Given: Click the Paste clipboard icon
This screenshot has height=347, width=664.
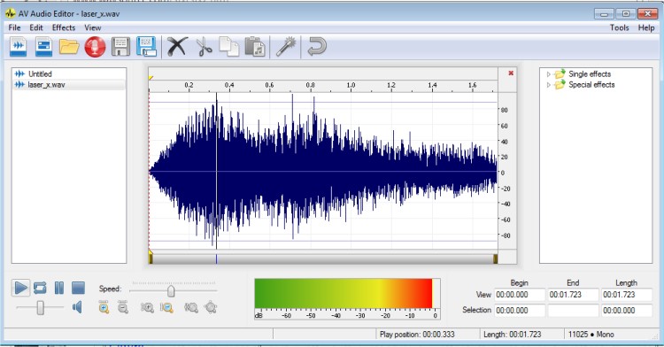Looking at the screenshot, I should coord(255,47).
